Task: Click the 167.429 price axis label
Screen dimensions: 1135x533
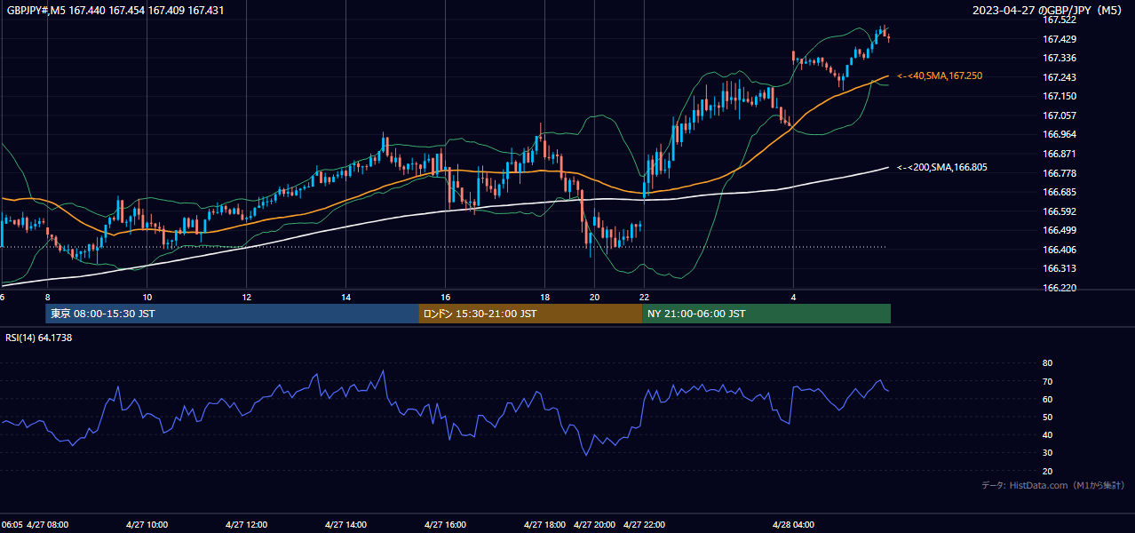Action: (x=1060, y=39)
